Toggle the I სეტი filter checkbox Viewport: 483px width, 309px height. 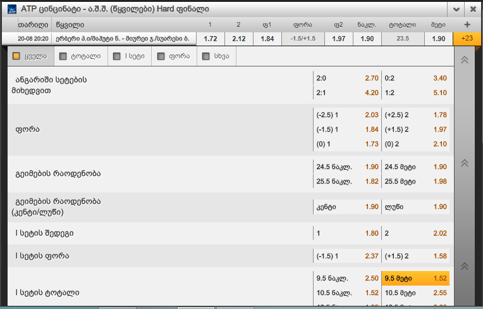pyautogui.click(x=117, y=56)
